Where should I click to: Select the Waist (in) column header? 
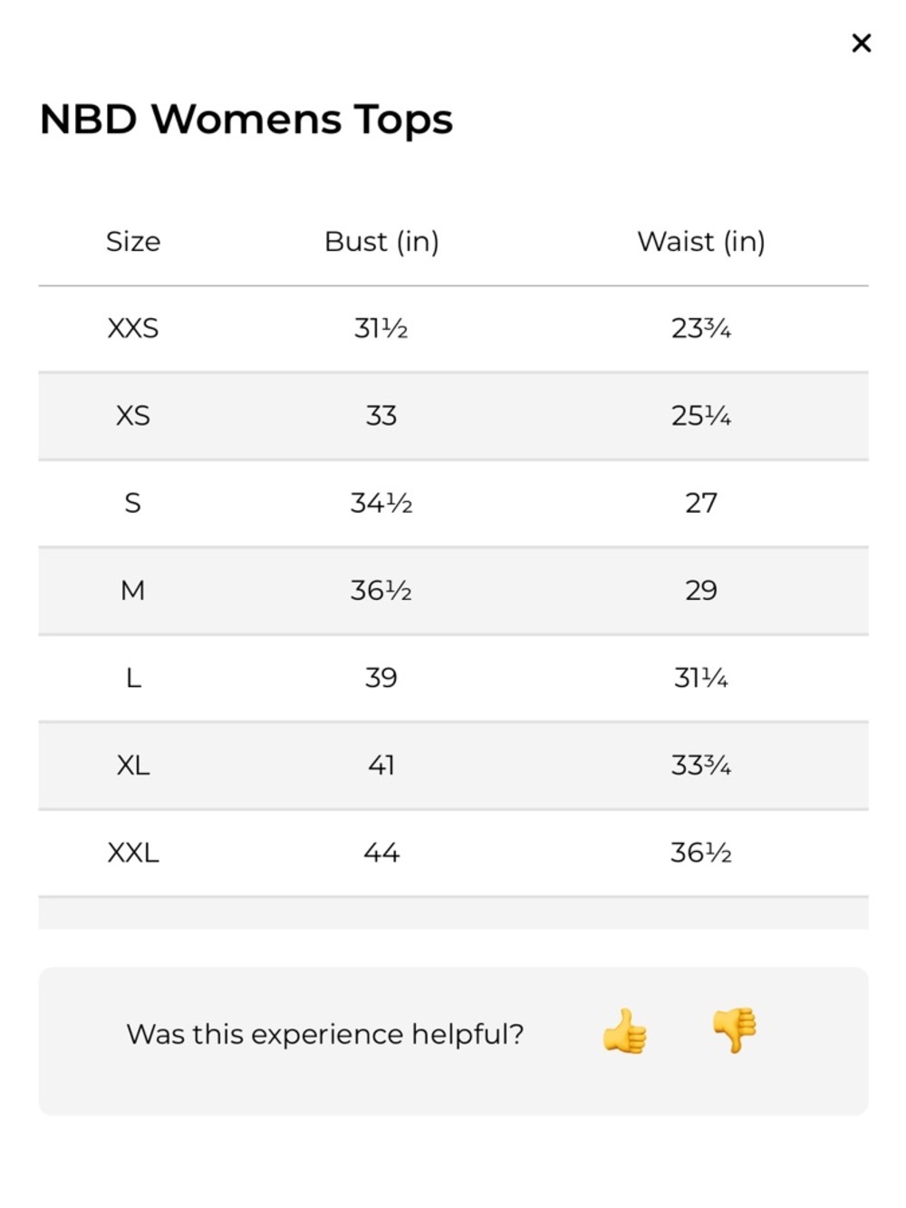(x=701, y=242)
